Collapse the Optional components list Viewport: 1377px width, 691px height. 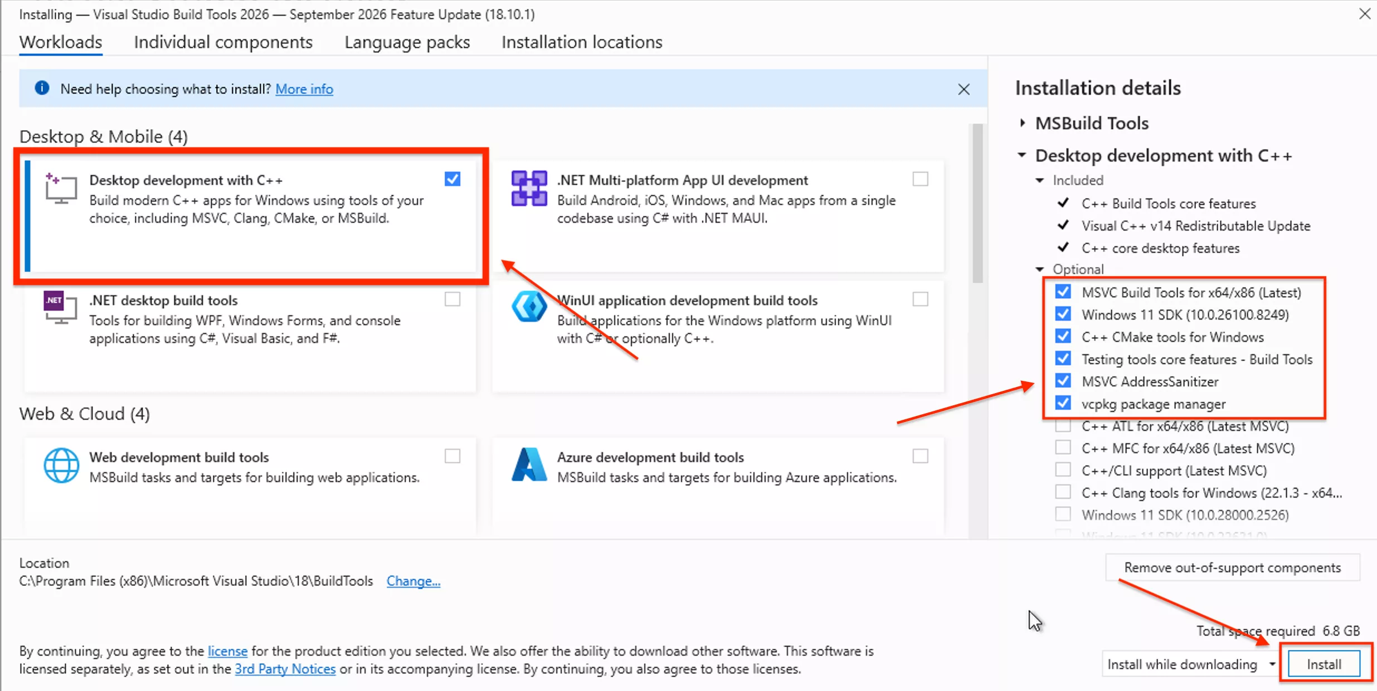point(1040,269)
